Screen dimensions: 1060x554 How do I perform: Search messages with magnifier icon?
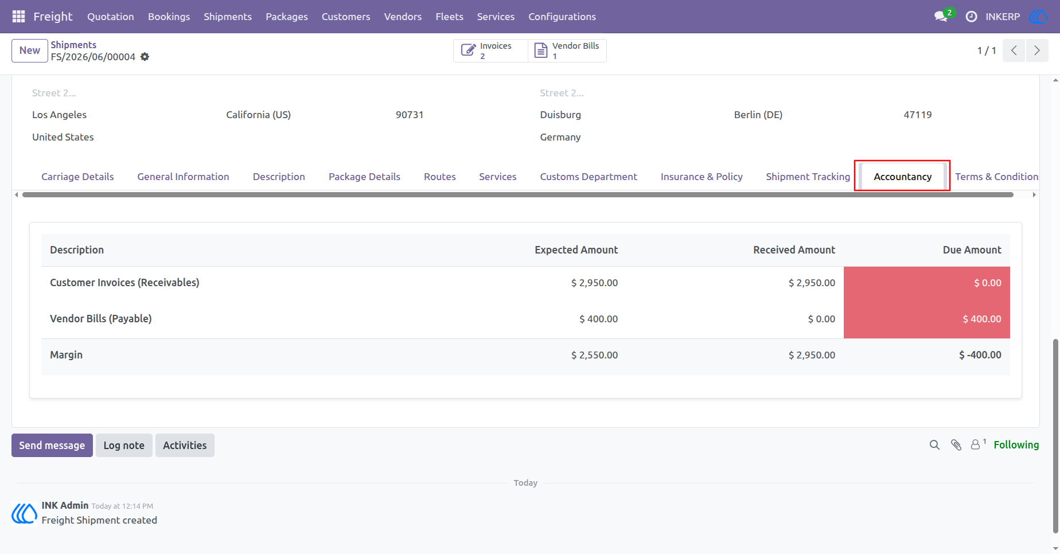[934, 445]
